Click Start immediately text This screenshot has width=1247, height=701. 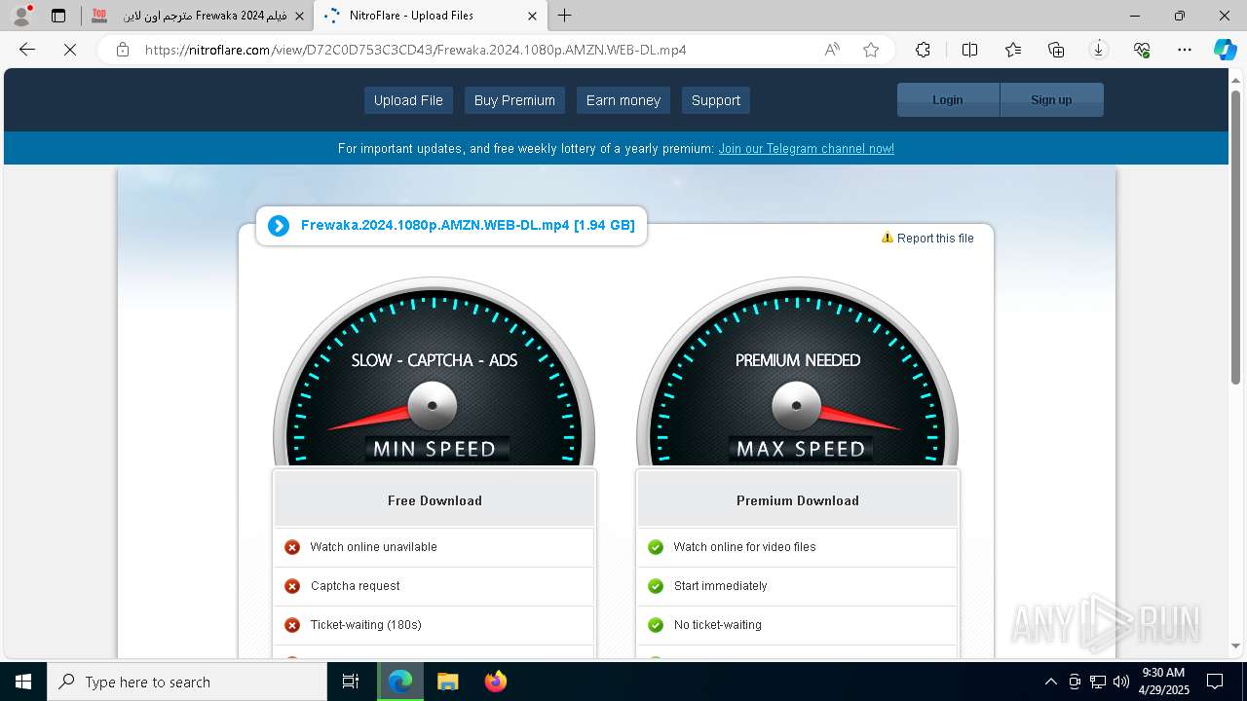tap(721, 586)
